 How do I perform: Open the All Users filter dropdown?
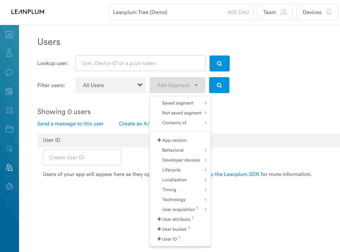click(110, 85)
